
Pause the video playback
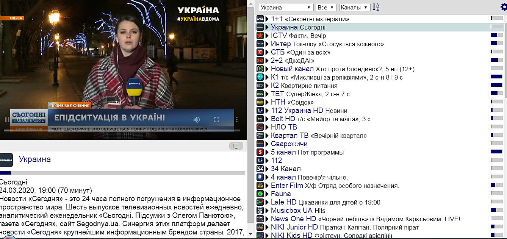pos(6,120)
